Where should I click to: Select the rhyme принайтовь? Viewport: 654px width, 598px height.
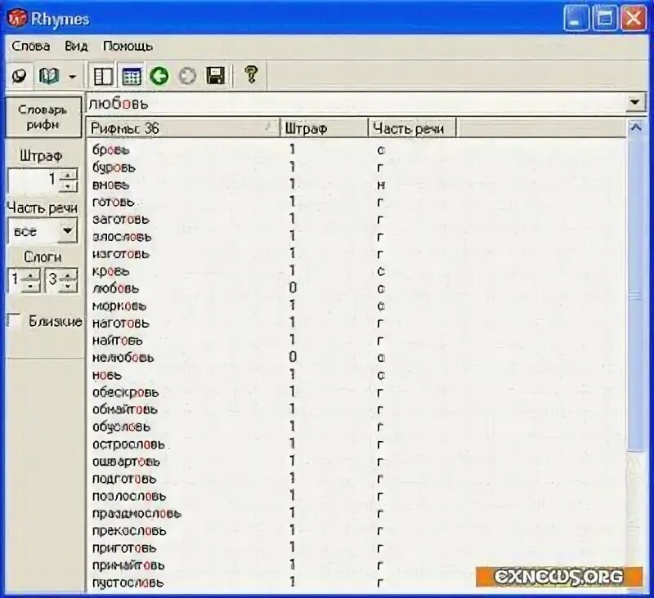tap(128, 566)
